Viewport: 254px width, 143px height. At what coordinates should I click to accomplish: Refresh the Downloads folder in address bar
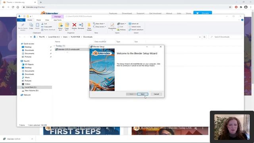click(x=204, y=37)
